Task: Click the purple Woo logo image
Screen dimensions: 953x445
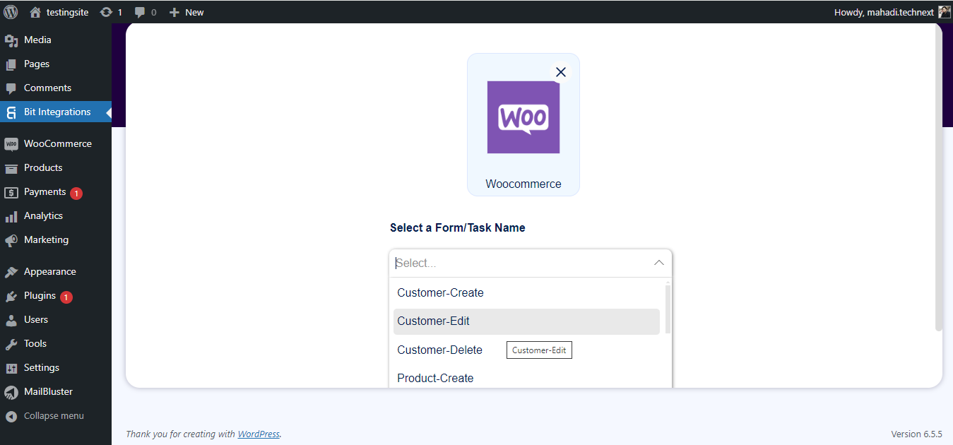Action: [x=523, y=117]
